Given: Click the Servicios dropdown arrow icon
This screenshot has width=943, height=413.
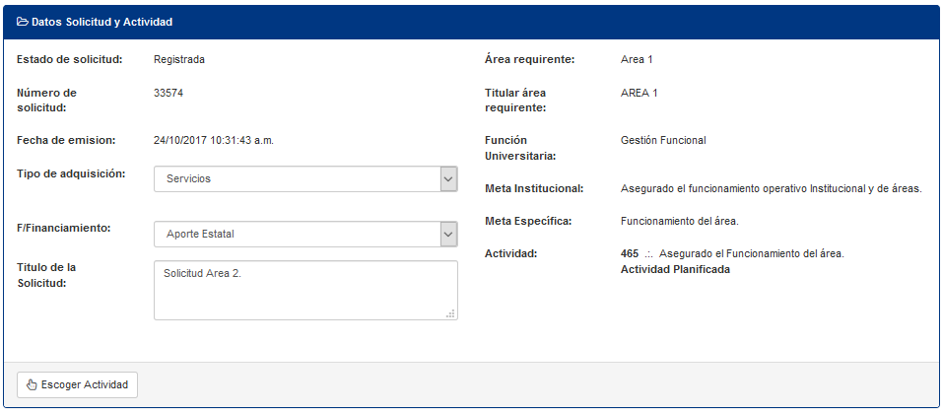Looking at the screenshot, I should pyautogui.click(x=448, y=179).
